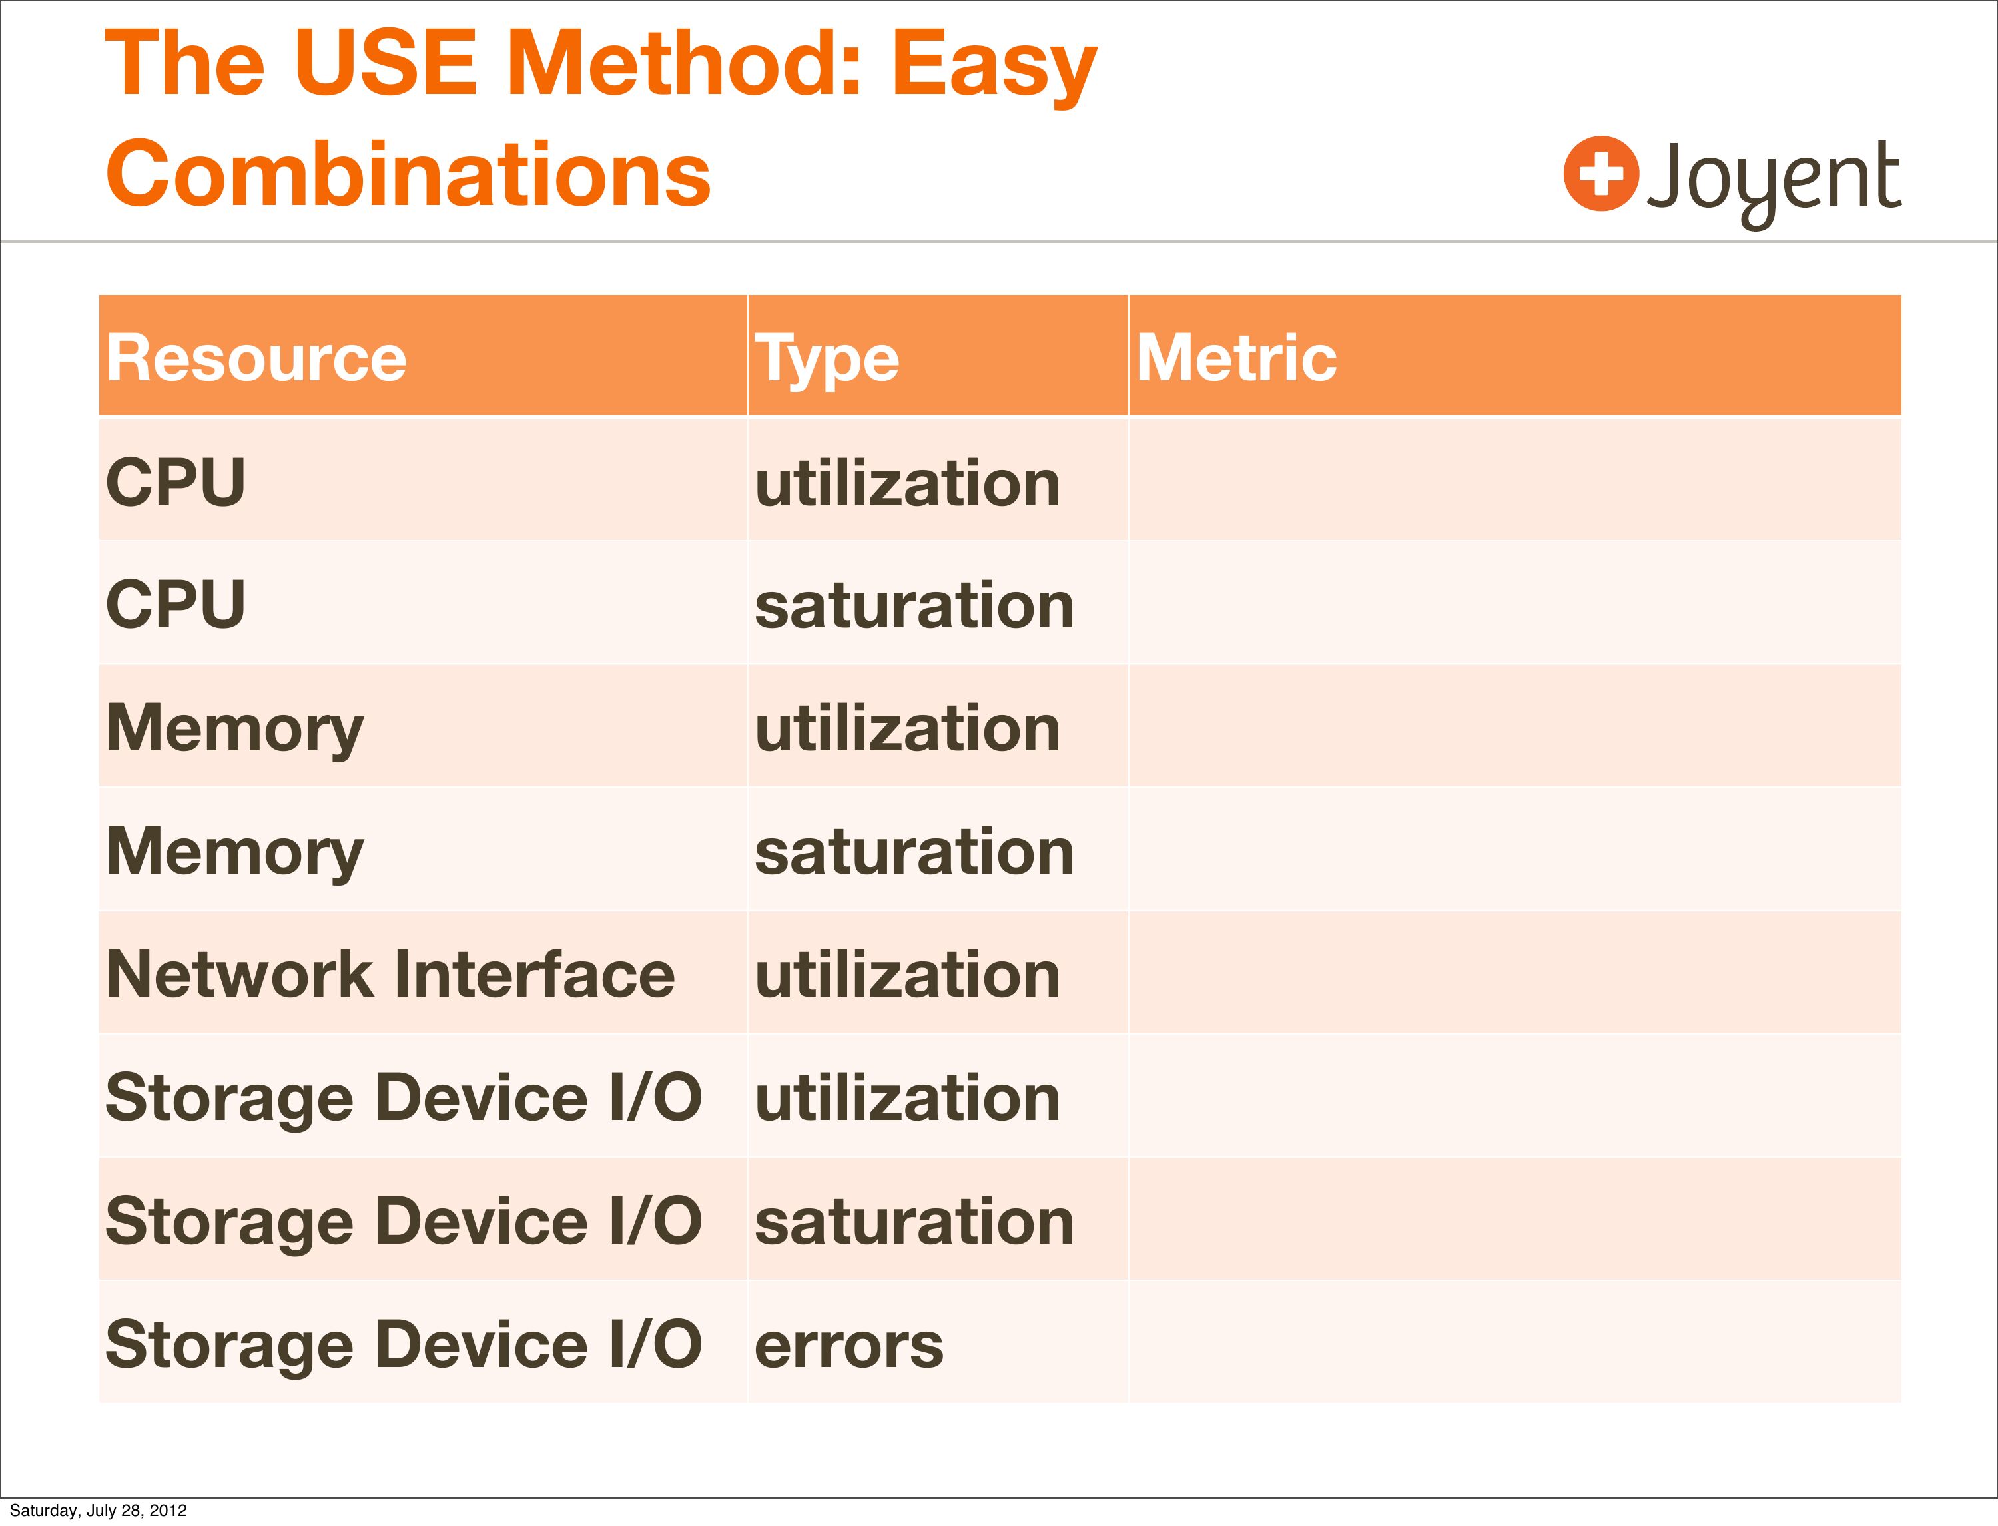Click the Metric column header
This screenshot has height=1526, width=1998.
click(x=1235, y=357)
